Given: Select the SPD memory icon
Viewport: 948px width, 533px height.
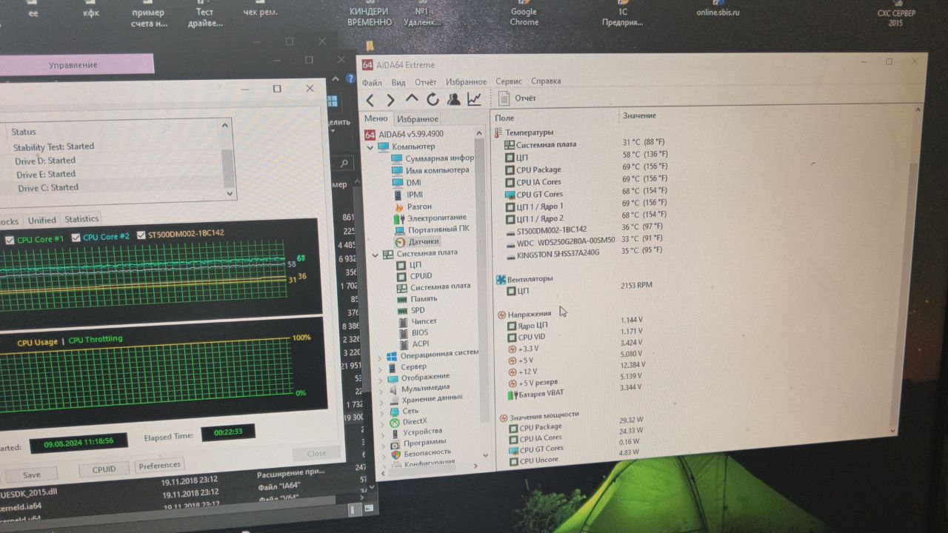Looking at the screenshot, I should click(402, 310).
